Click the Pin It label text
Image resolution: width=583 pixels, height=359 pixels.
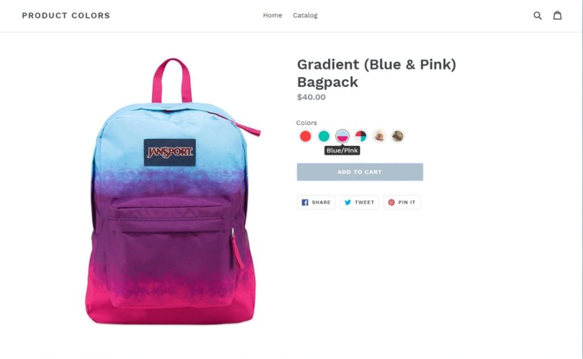point(407,203)
